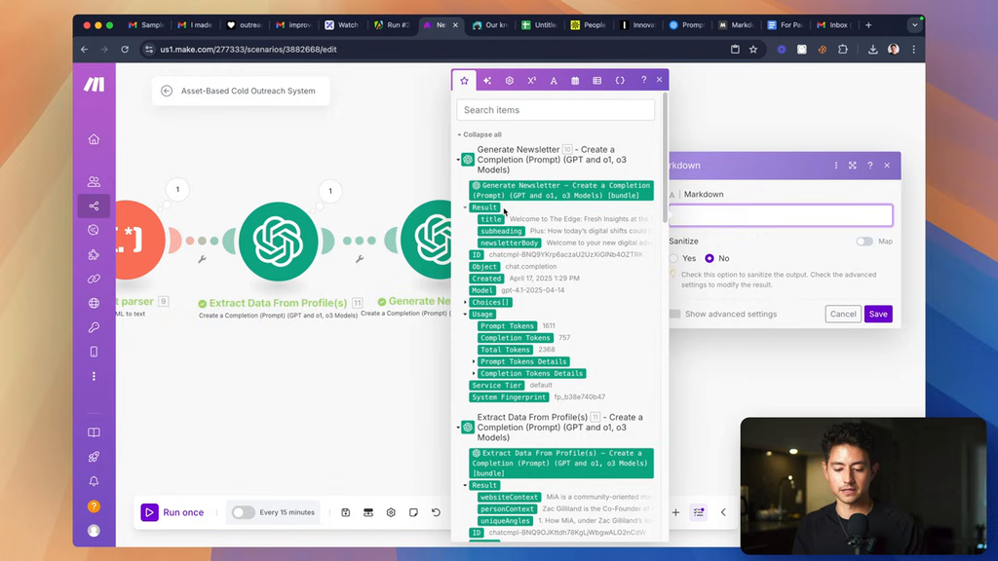Viewport: 998px width, 561px height.
Task: Collapse the Generate Newsletter module group
Action: coord(458,160)
